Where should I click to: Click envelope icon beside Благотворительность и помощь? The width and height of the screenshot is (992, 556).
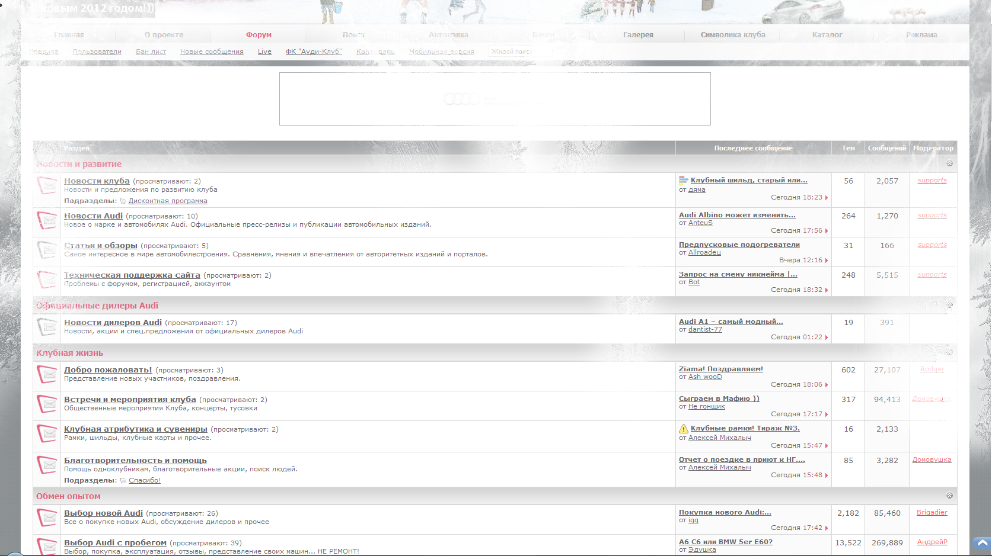click(x=47, y=465)
